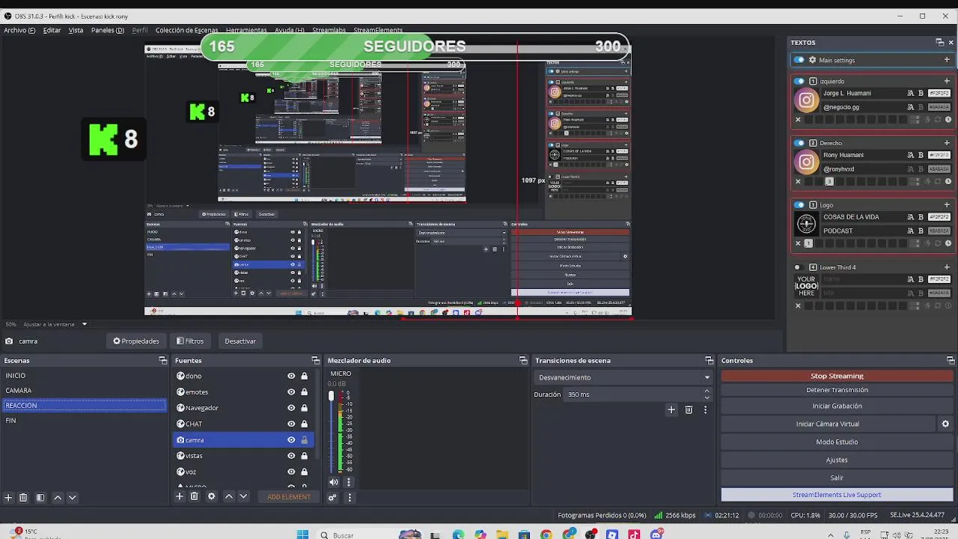The height and width of the screenshot is (539, 958).
Task: Open transition properties three-dot menu
Action: [x=705, y=409]
